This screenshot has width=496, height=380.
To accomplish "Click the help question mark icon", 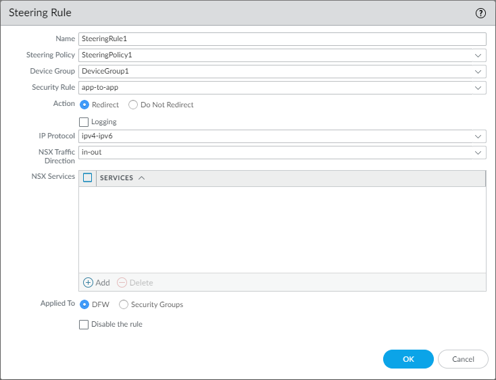I will click(x=480, y=13).
